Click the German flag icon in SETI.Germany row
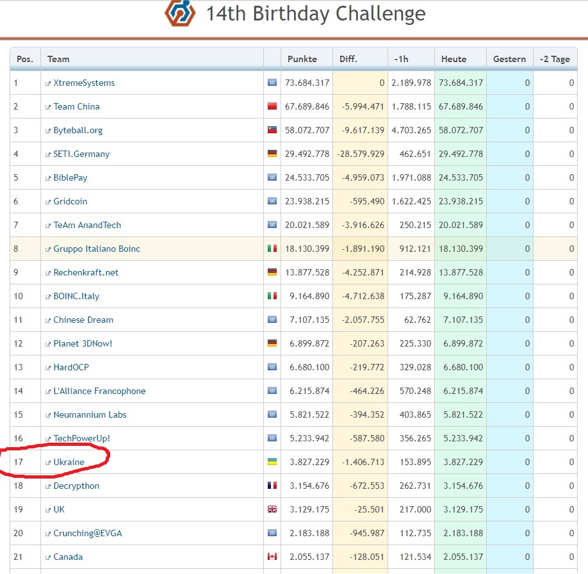588x574 pixels. click(272, 154)
